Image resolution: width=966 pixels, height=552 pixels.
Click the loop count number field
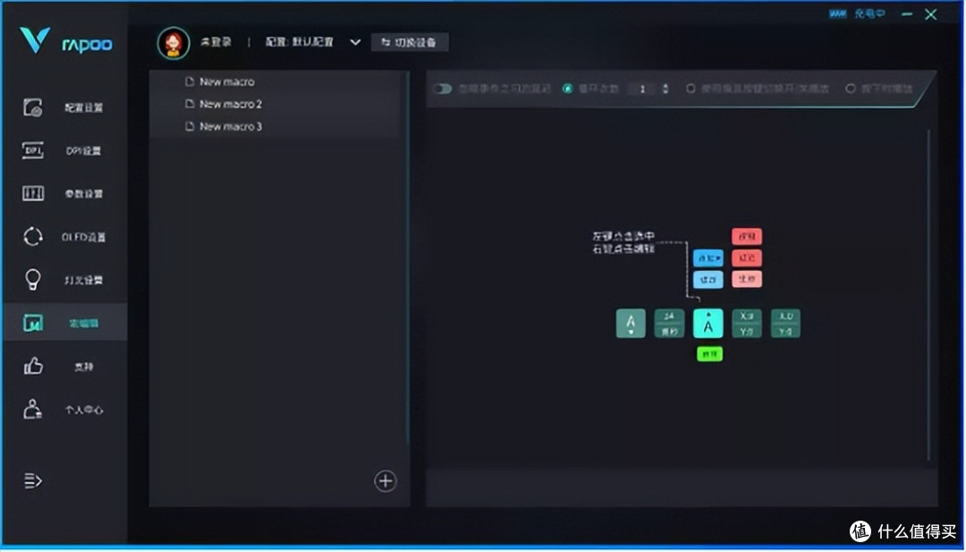pos(642,89)
